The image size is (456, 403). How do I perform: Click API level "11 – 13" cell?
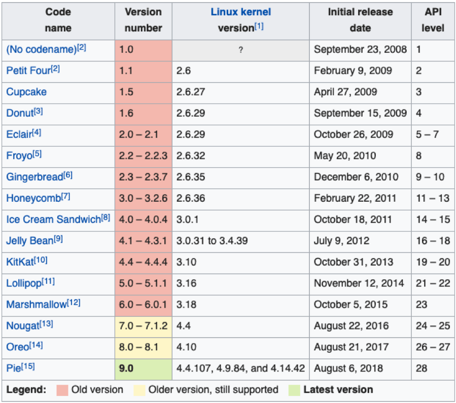tap(433, 199)
